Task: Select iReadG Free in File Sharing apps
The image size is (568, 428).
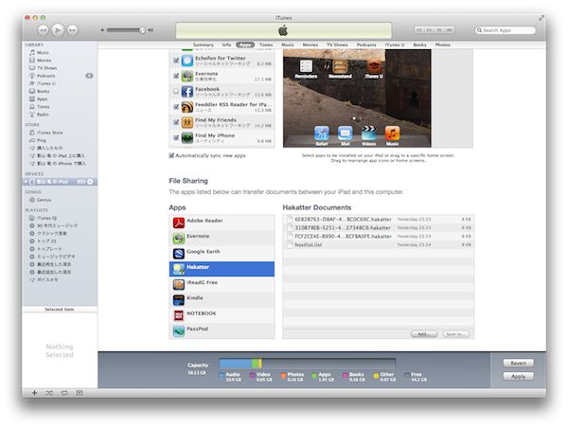Action: pyautogui.click(x=222, y=284)
